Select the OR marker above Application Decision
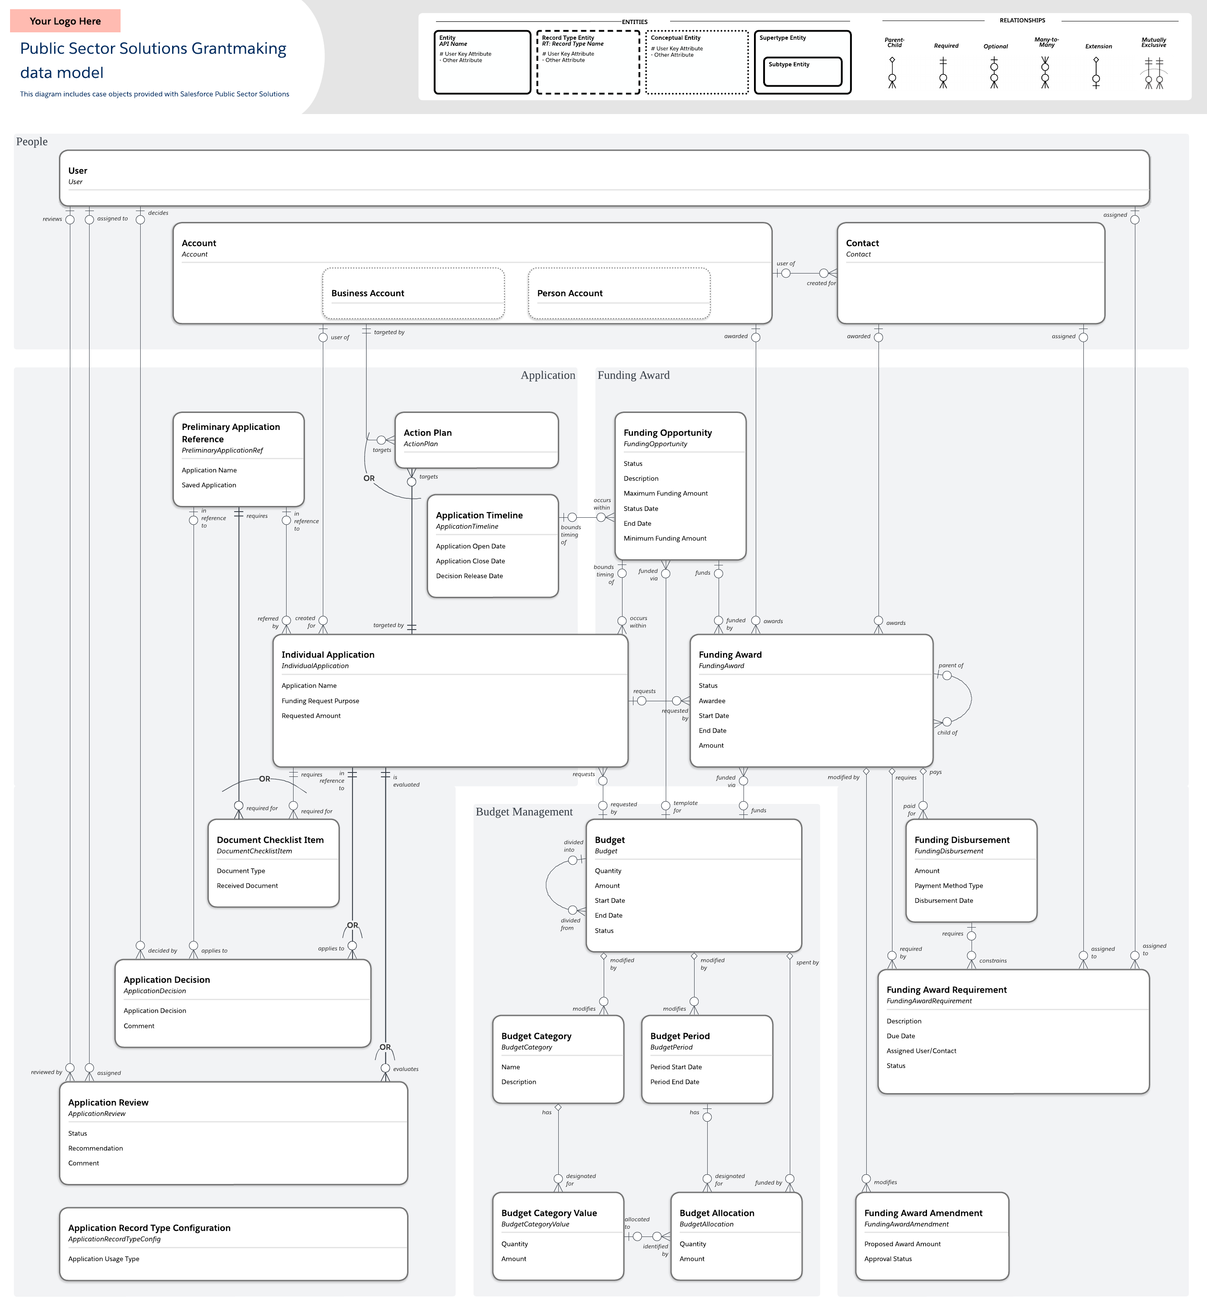The image size is (1207, 1316). pyautogui.click(x=353, y=925)
